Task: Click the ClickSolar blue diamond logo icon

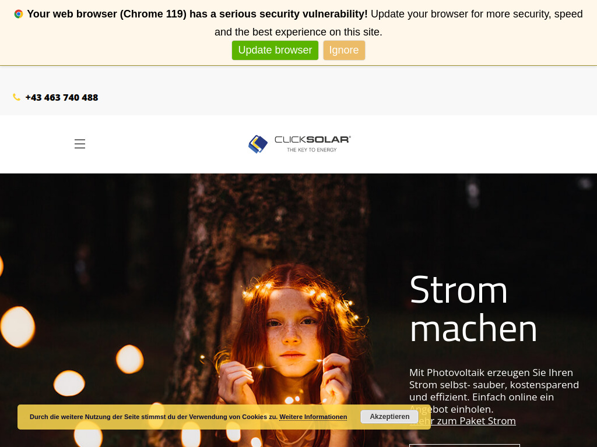Action: pyautogui.click(x=258, y=144)
